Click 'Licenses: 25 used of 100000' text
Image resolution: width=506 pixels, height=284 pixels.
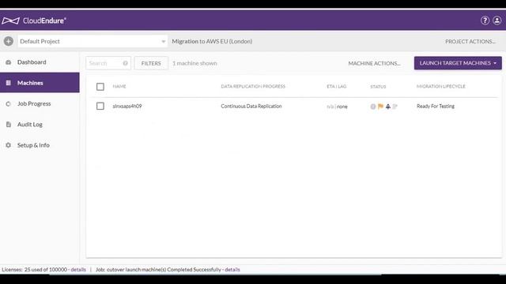click(x=35, y=270)
